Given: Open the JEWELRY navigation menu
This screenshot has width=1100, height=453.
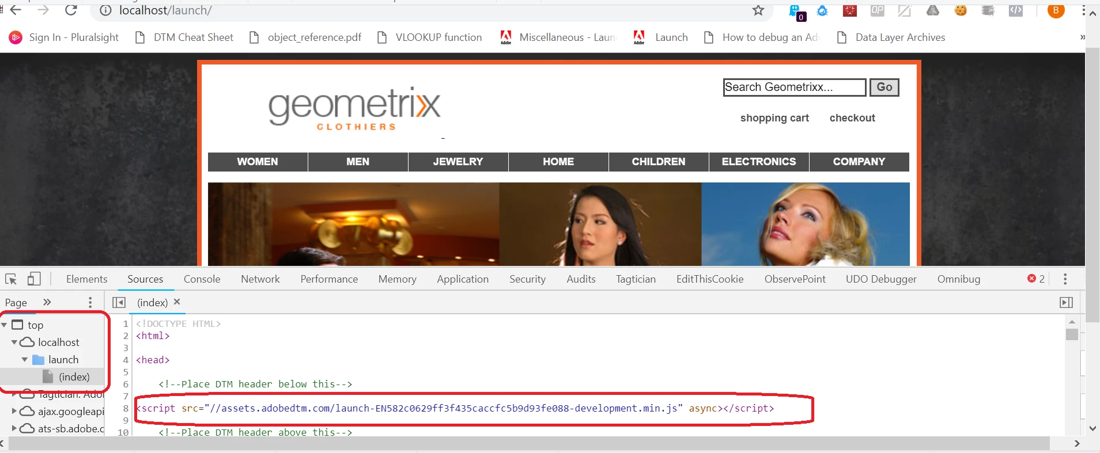Looking at the screenshot, I should [458, 162].
